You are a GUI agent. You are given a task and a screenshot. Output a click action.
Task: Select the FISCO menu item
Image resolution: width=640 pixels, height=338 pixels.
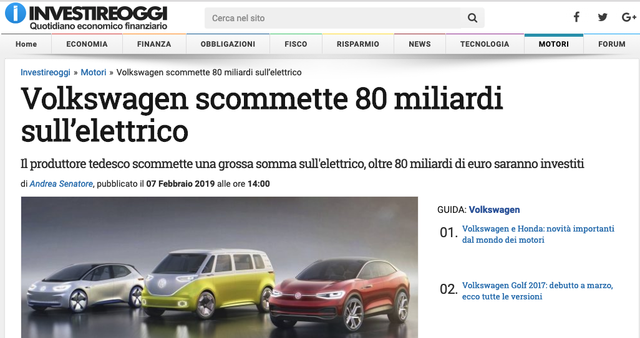click(x=296, y=44)
